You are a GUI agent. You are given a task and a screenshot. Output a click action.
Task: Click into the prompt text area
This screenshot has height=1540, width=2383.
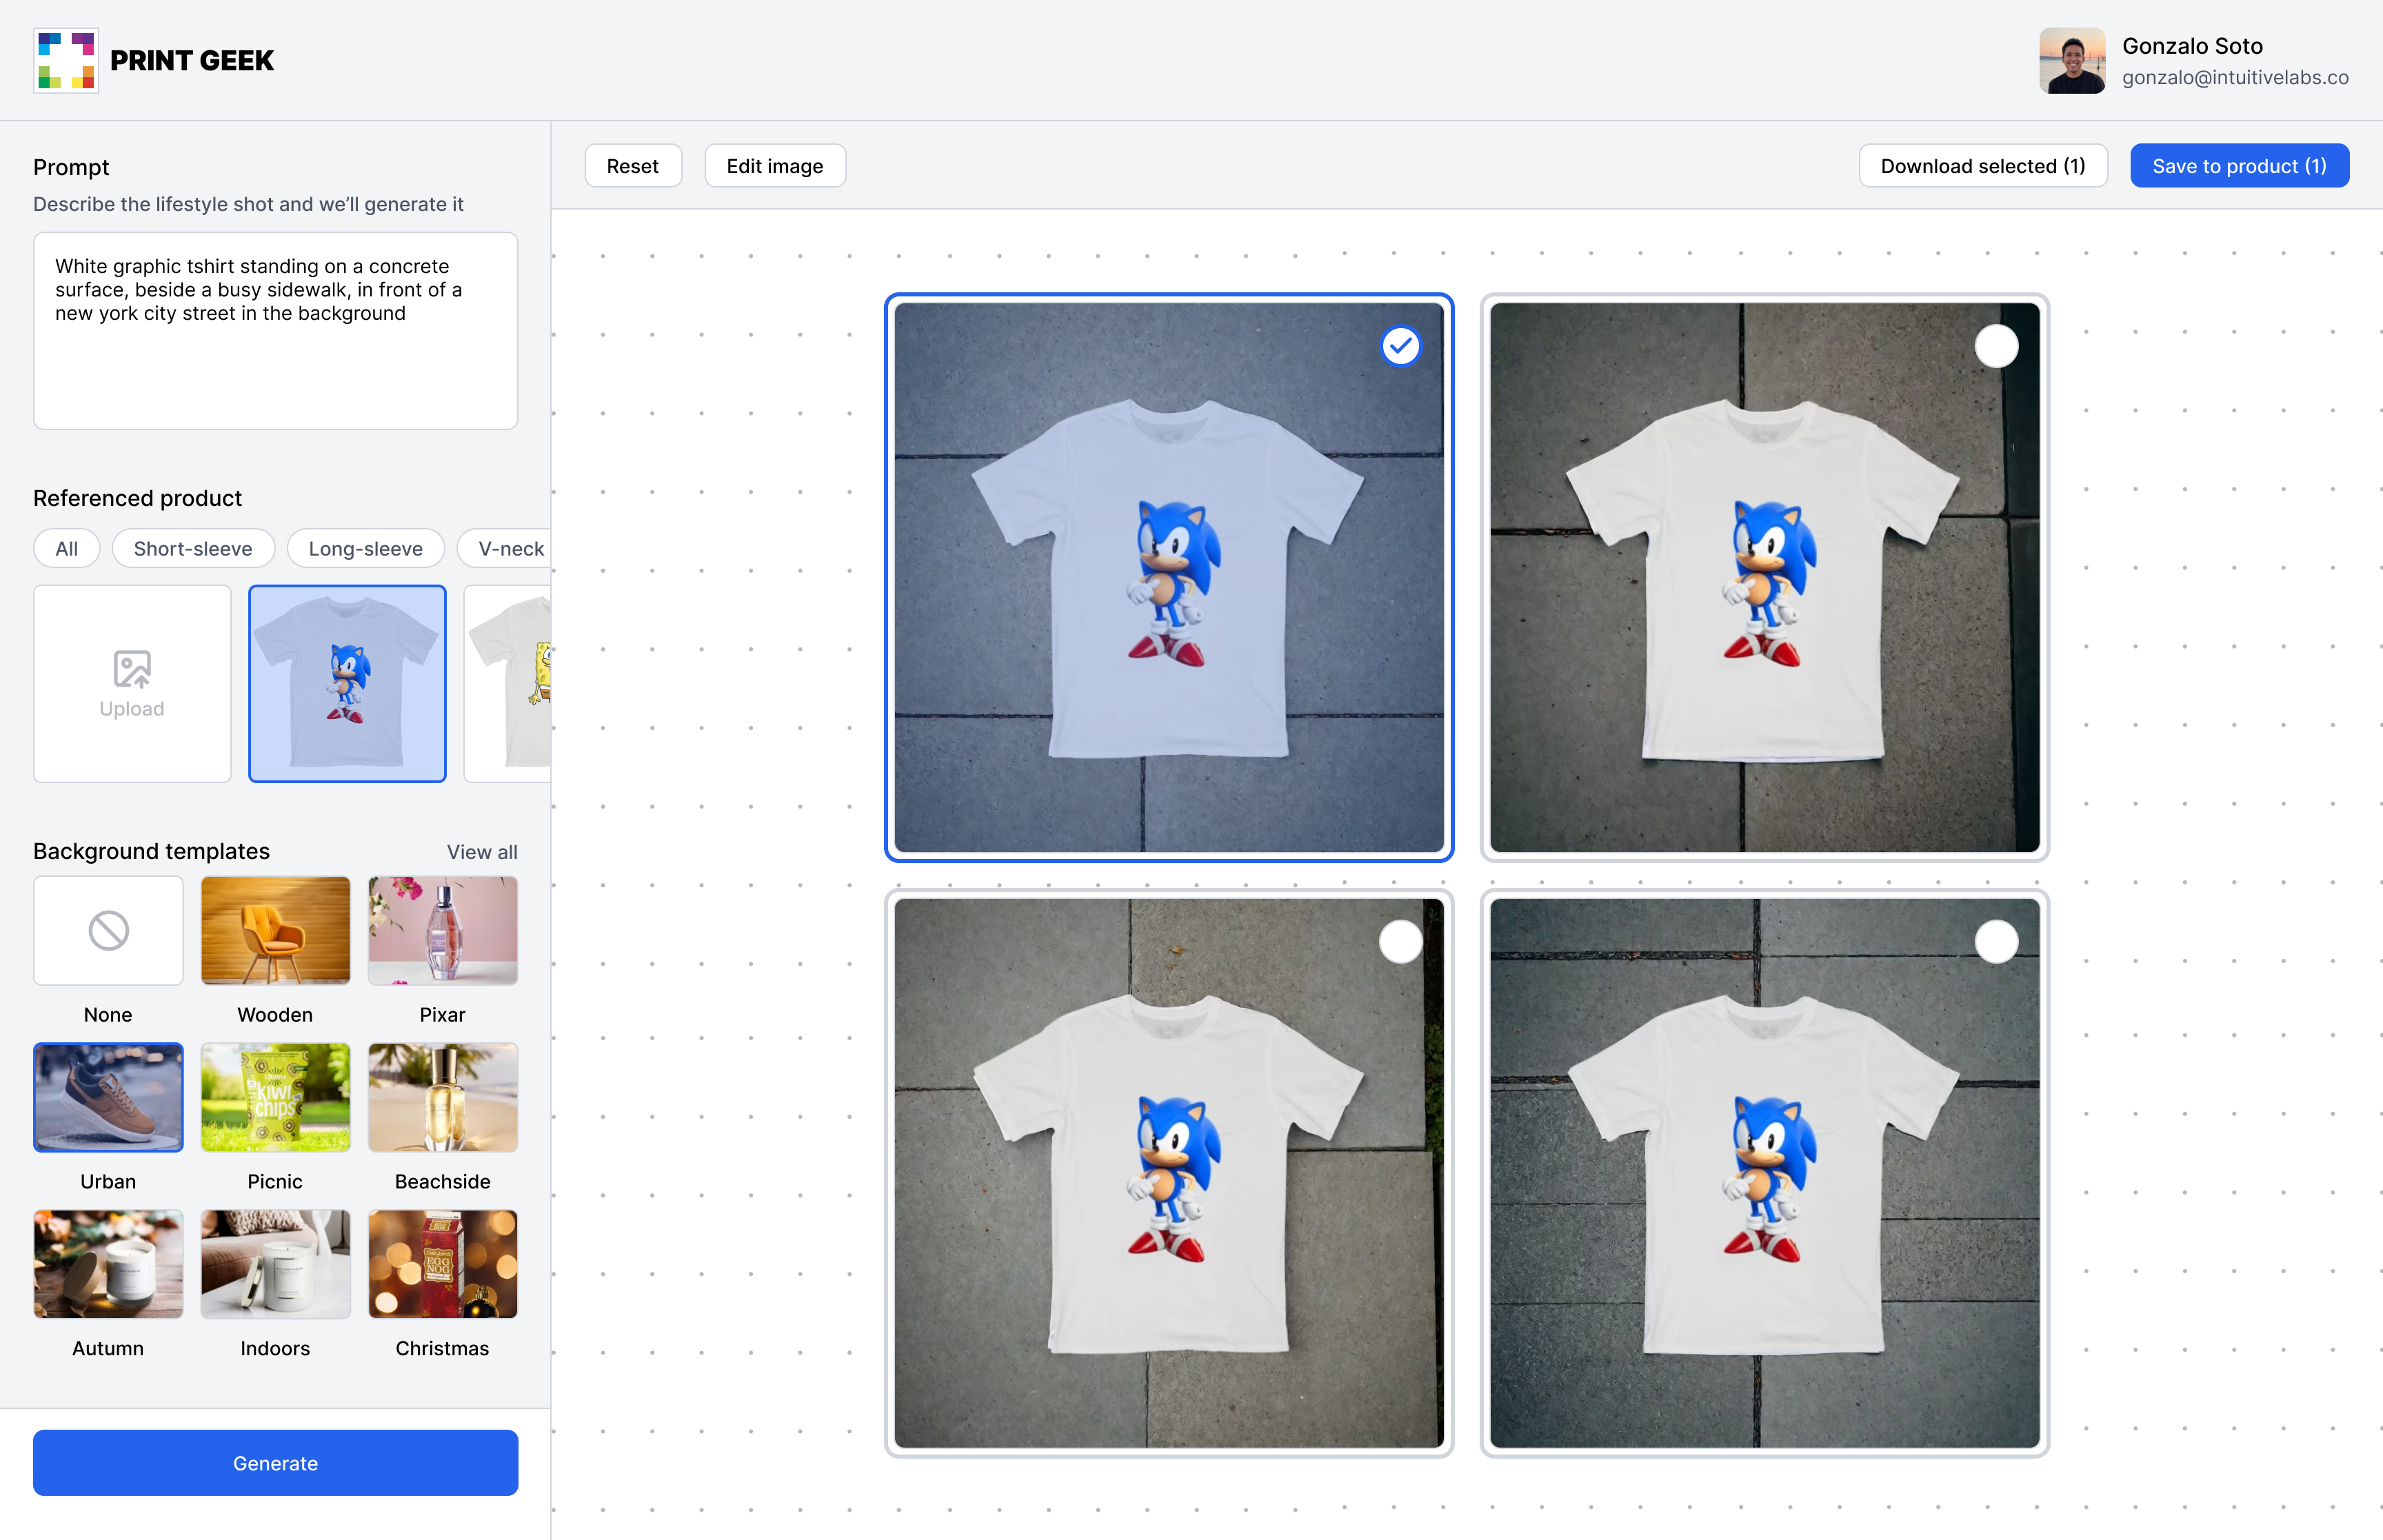pos(275,331)
